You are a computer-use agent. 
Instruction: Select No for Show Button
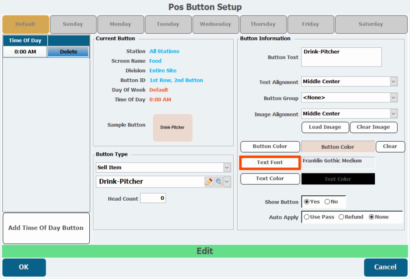[x=327, y=202]
